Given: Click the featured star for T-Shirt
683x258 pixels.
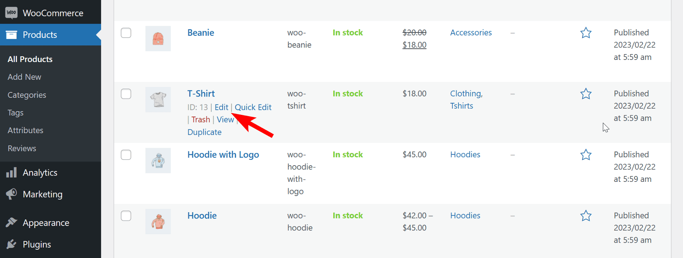Looking at the screenshot, I should (x=586, y=94).
